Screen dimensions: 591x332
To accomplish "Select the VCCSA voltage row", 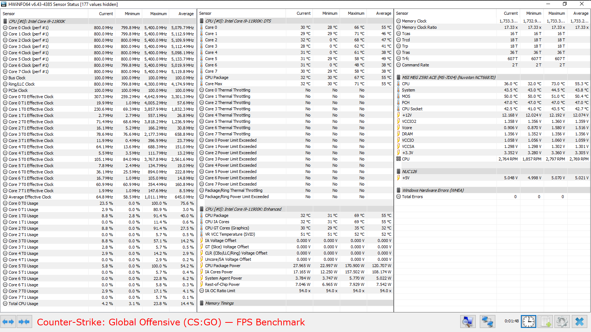I will 492,146.
